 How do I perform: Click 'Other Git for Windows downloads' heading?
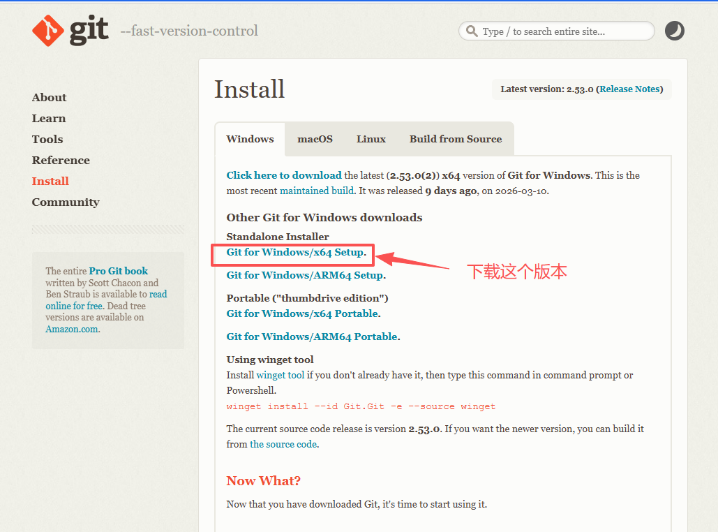click(x=324, y=217)
